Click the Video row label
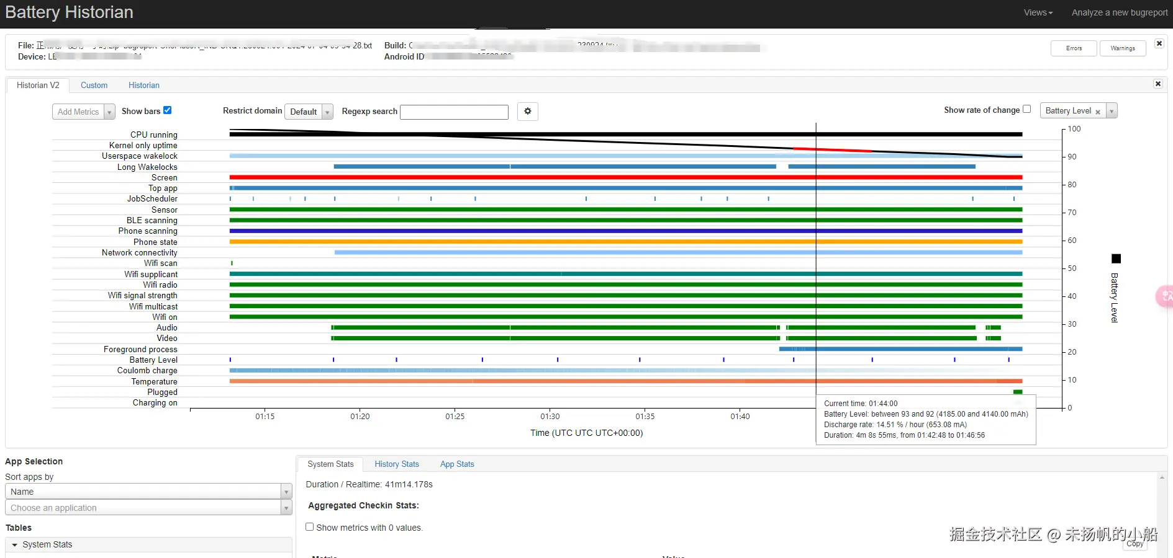1173x558 pixels. point(166,338)
